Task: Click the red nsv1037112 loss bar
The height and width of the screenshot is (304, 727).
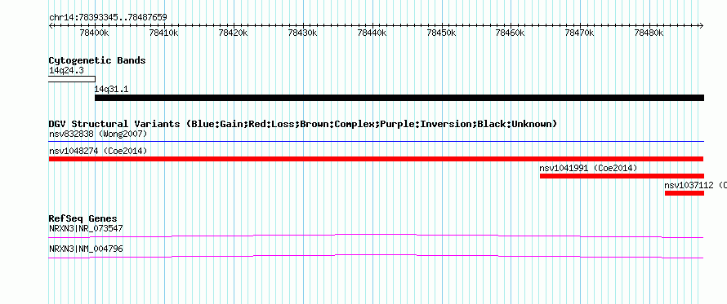Action: coord(685,193)
